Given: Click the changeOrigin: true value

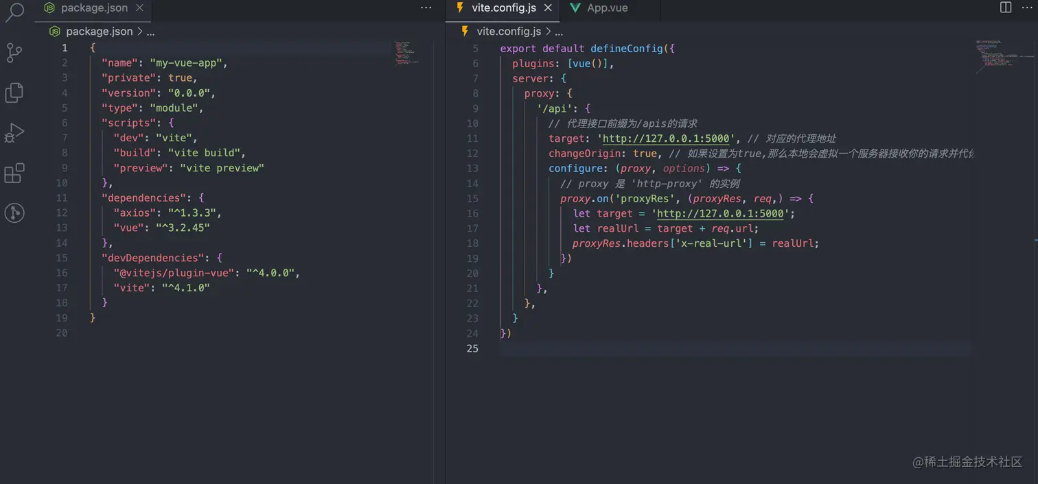Looking at the screenshot, I should click(645, 154).
